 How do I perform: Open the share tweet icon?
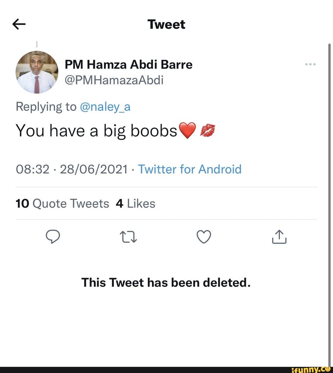point(279,237)
